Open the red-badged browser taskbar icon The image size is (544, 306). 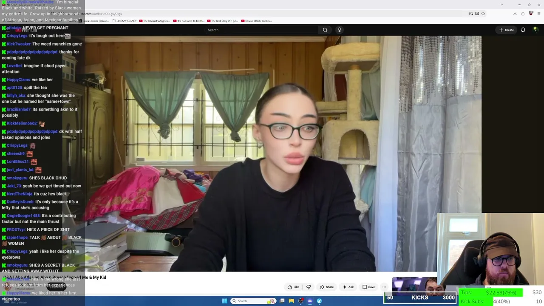[301, 301]
